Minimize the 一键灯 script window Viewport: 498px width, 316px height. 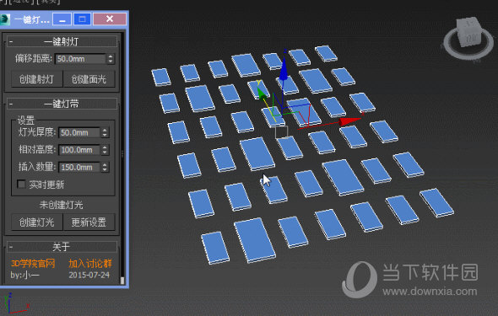pyautogui.click(x=62, y=19)
